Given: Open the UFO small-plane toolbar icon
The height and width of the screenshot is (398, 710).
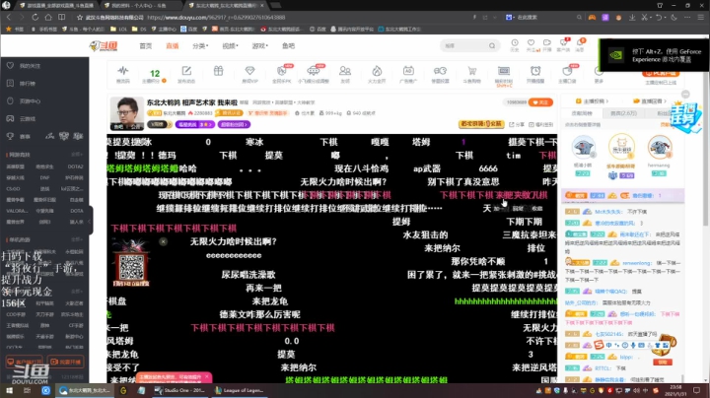Looking at the screenshot, I should click(314, 74).
